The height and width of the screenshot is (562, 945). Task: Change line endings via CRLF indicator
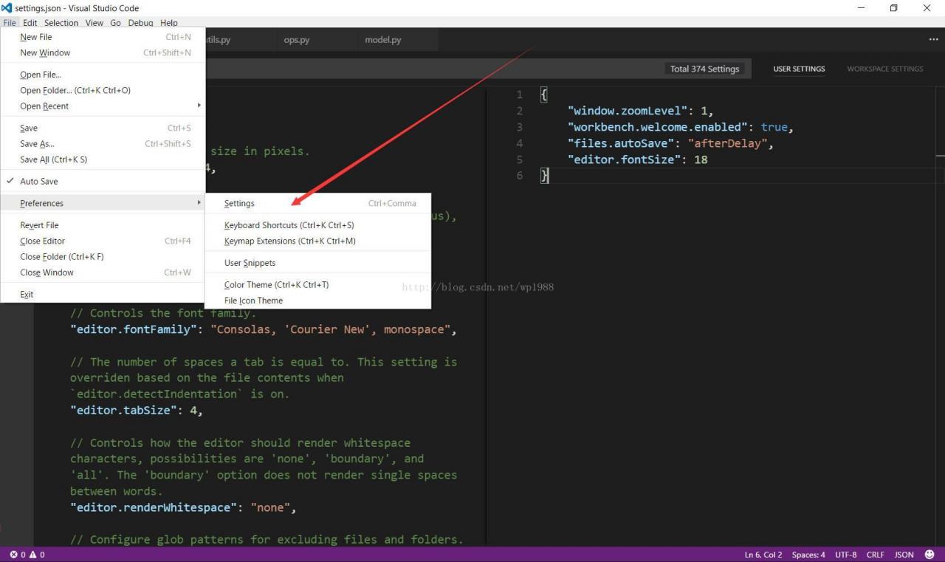(x=876, y=555)
